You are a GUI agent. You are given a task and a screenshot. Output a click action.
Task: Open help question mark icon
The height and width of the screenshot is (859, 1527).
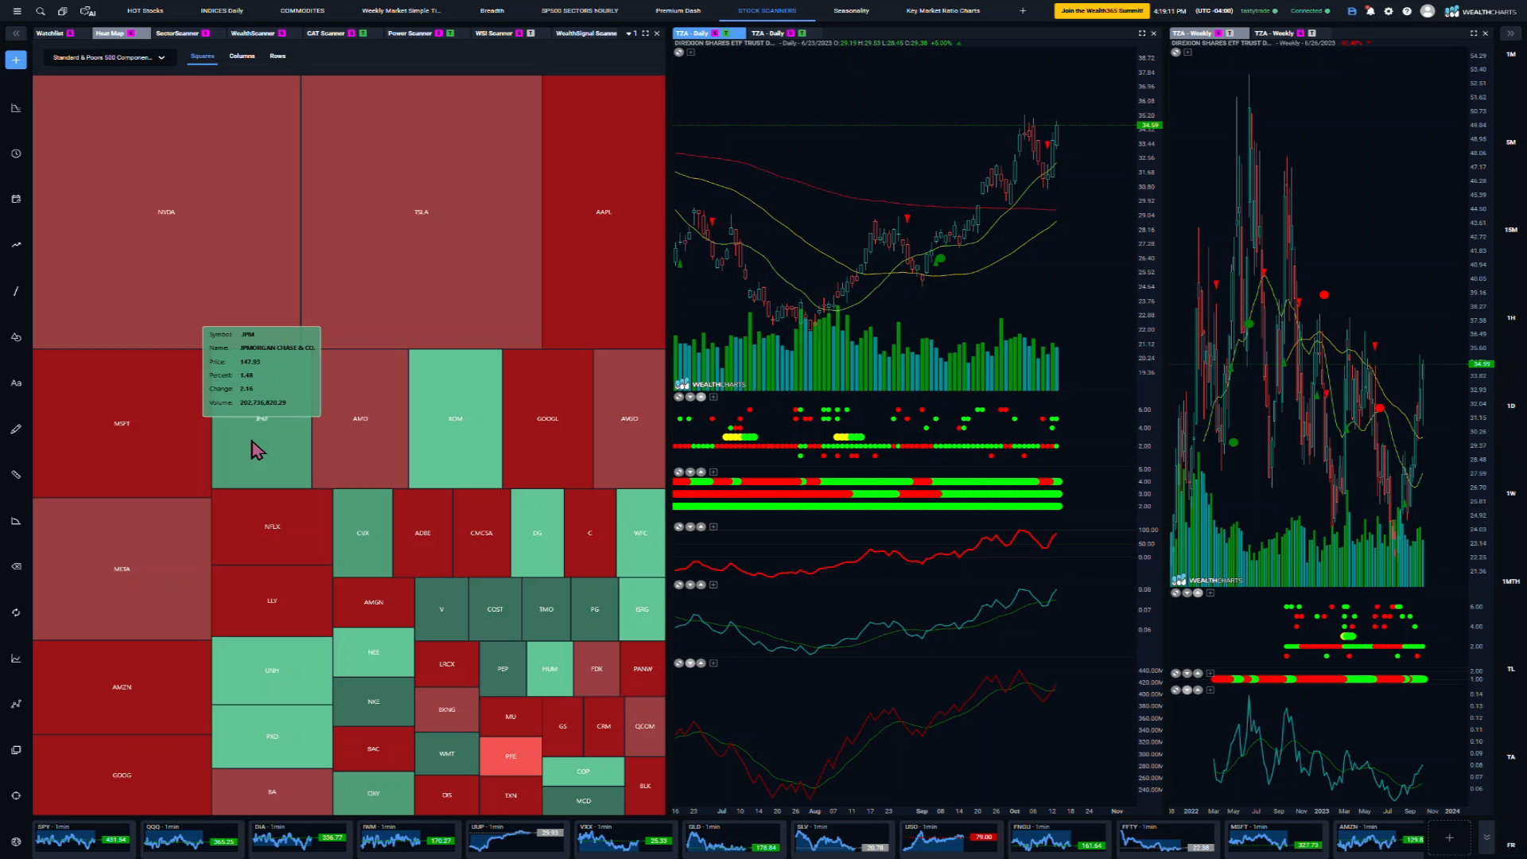1407,11
